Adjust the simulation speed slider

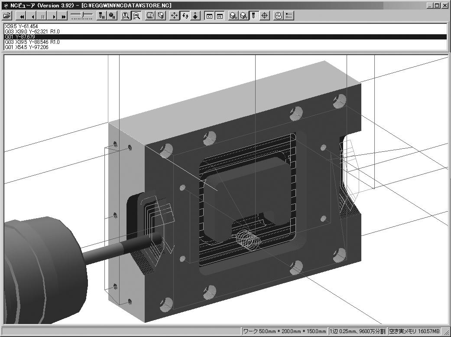(81, 16)
